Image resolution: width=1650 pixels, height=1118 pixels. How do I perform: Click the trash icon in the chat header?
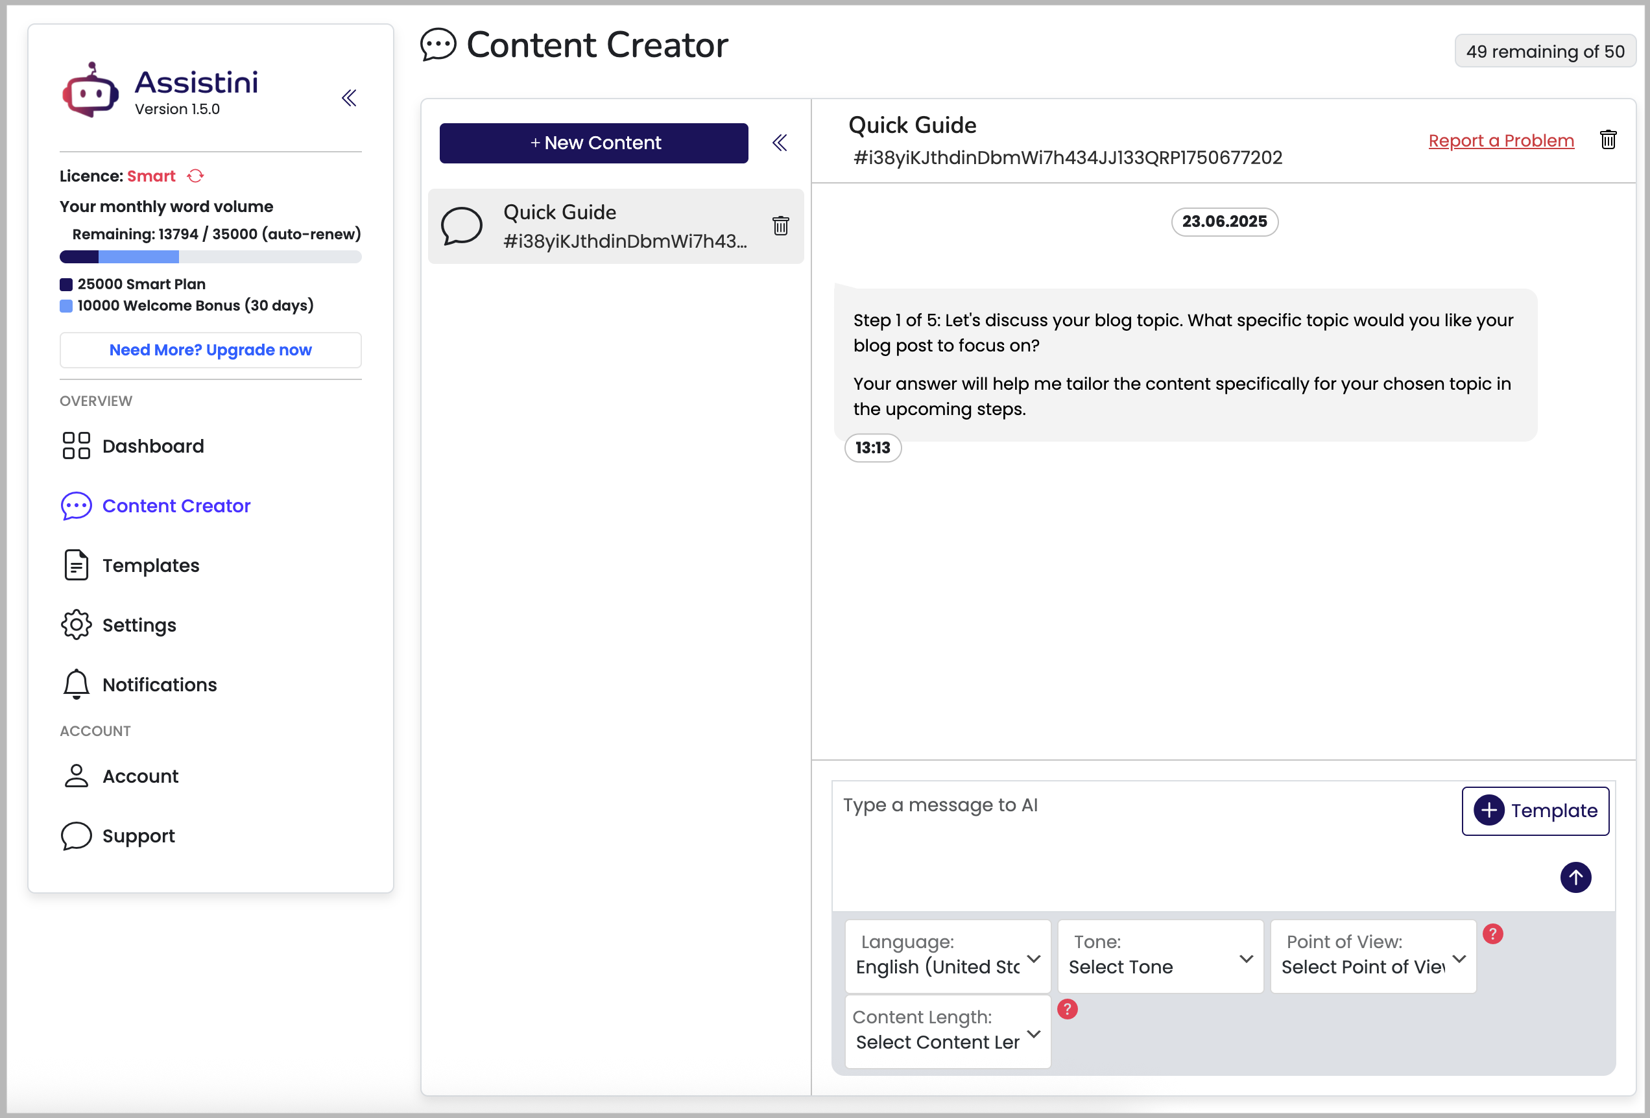point(1607,140)
